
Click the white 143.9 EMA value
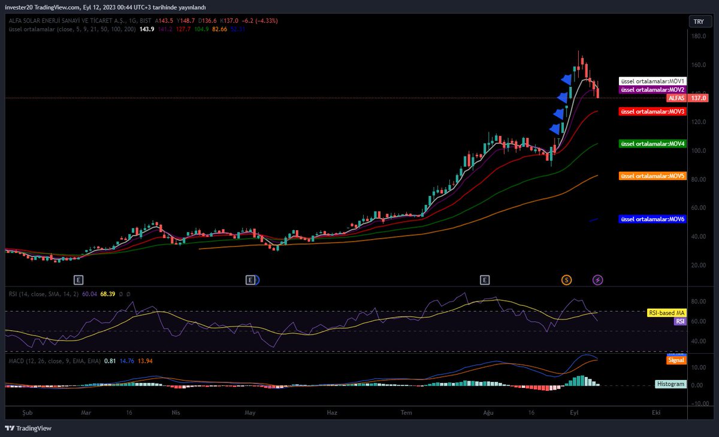click(147, 28)
